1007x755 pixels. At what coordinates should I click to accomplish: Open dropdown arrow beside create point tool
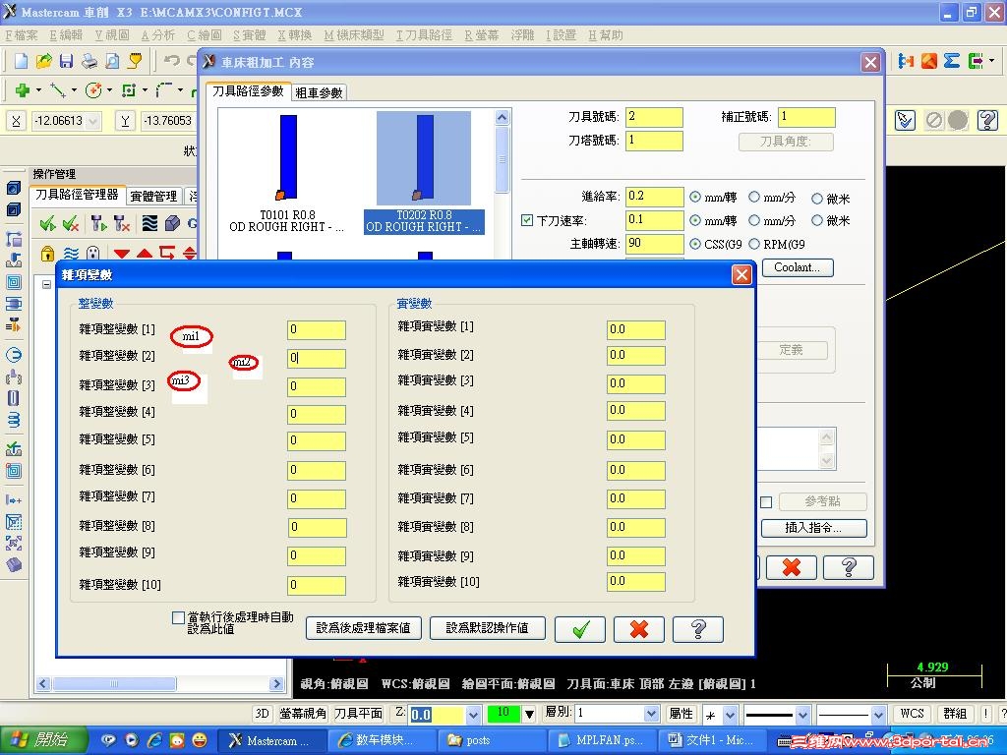click(38, 90)
